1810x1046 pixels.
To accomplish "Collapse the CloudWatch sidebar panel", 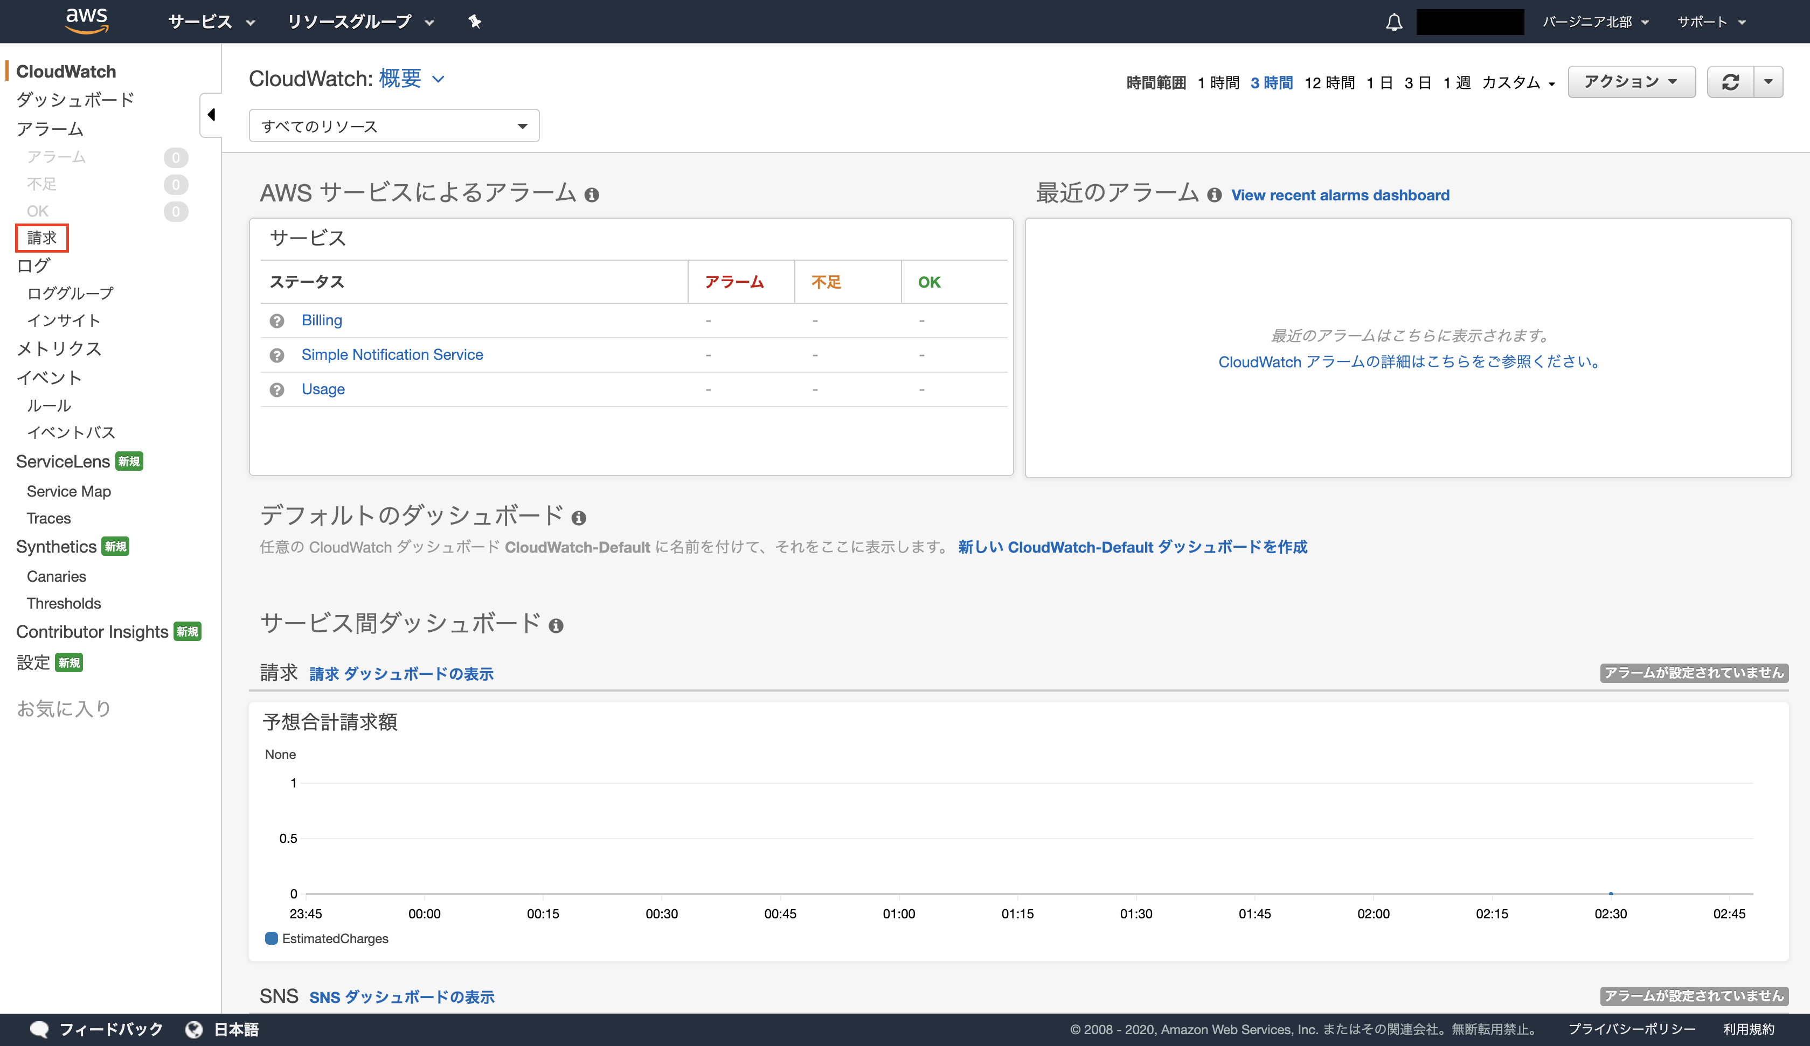I will click(211, 114).
